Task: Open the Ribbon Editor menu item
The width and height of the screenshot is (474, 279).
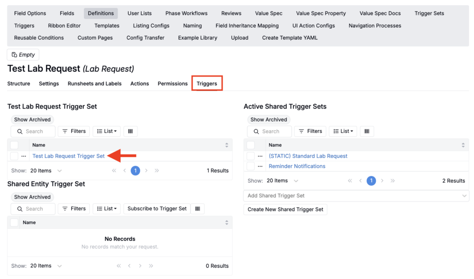Action: pos(64,26)
